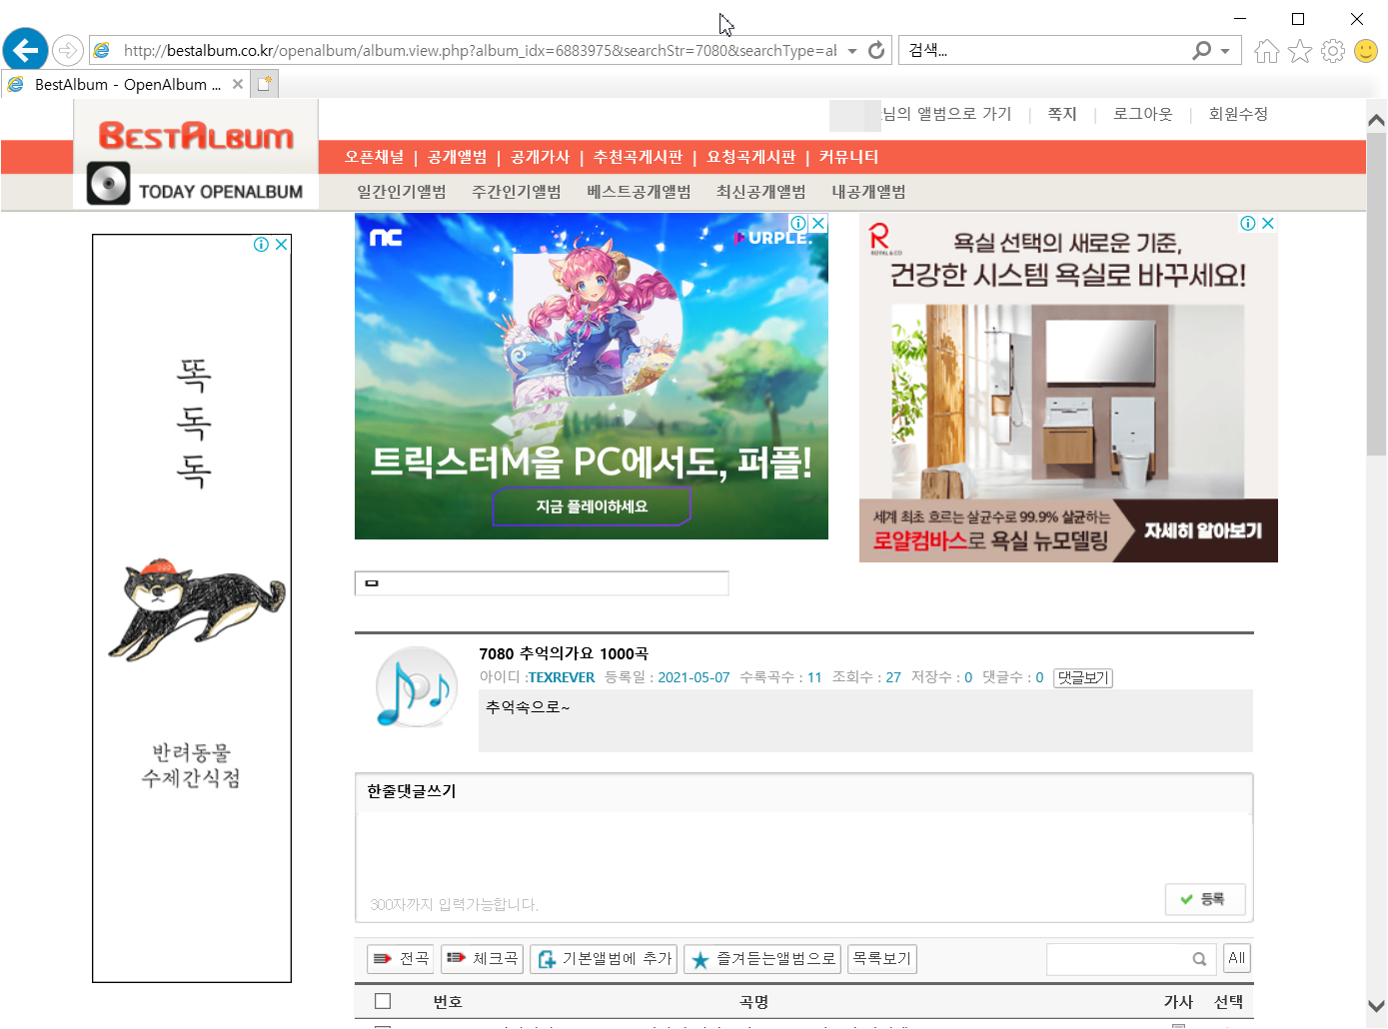Go to 일간인기앨범 submenu
The image size is (1388, 1029).
coord(402,192)
